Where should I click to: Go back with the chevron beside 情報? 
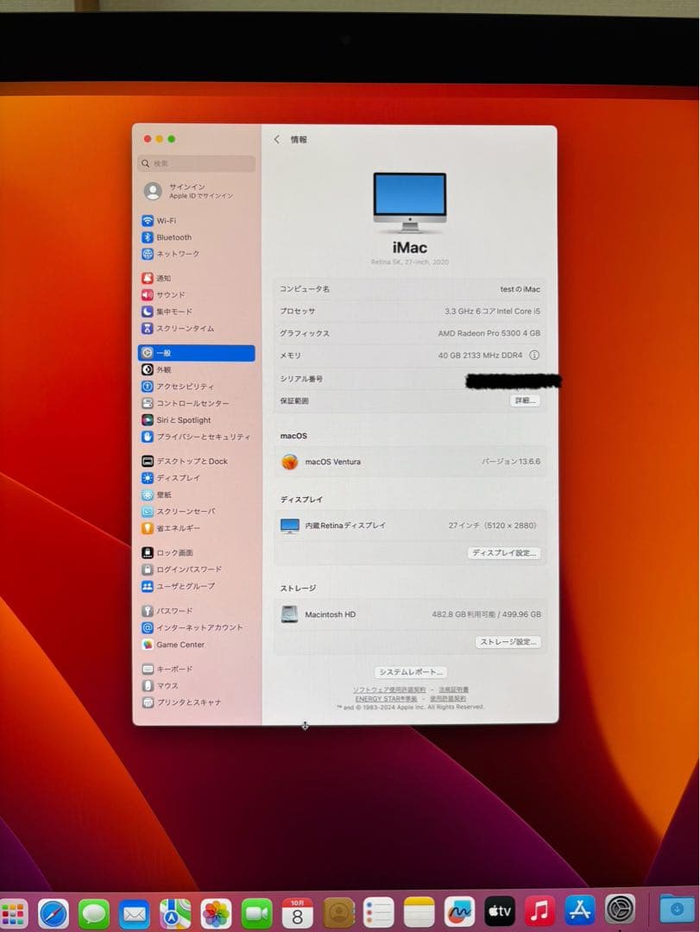(276, 139)
